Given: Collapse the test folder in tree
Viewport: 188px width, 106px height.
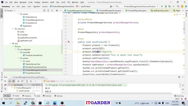Looking at the screenshot, I should (10, 43).
